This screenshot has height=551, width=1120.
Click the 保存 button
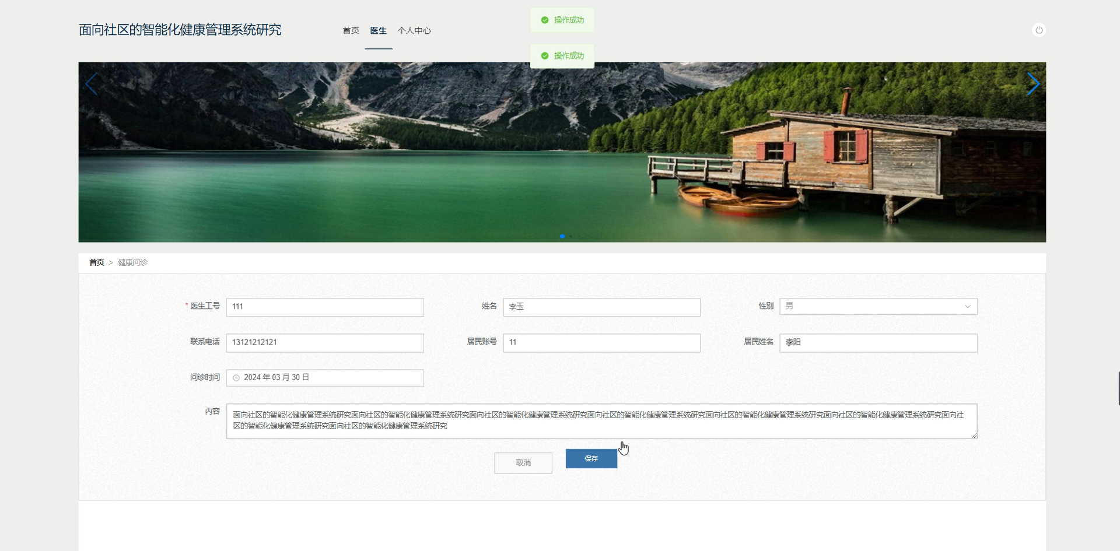(x=591, y=459)
